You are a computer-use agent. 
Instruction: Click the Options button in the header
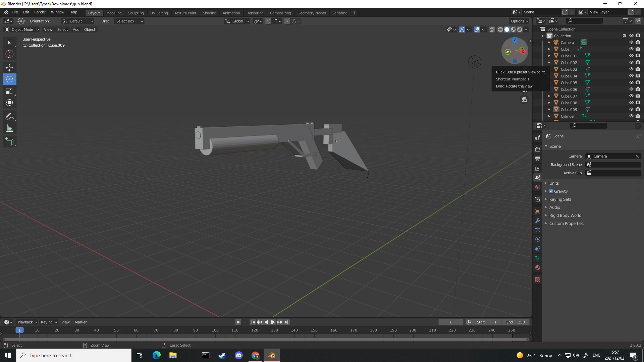coord(519,21)
